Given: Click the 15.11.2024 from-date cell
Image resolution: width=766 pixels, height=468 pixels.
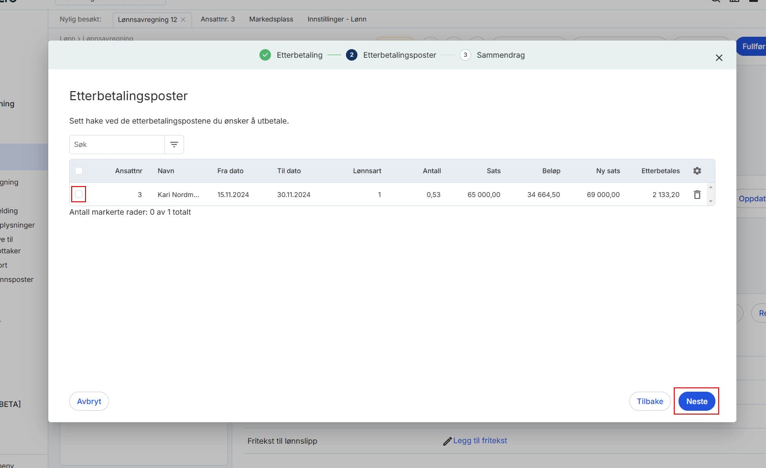Looking at the screenshot, I should (233, 195).
